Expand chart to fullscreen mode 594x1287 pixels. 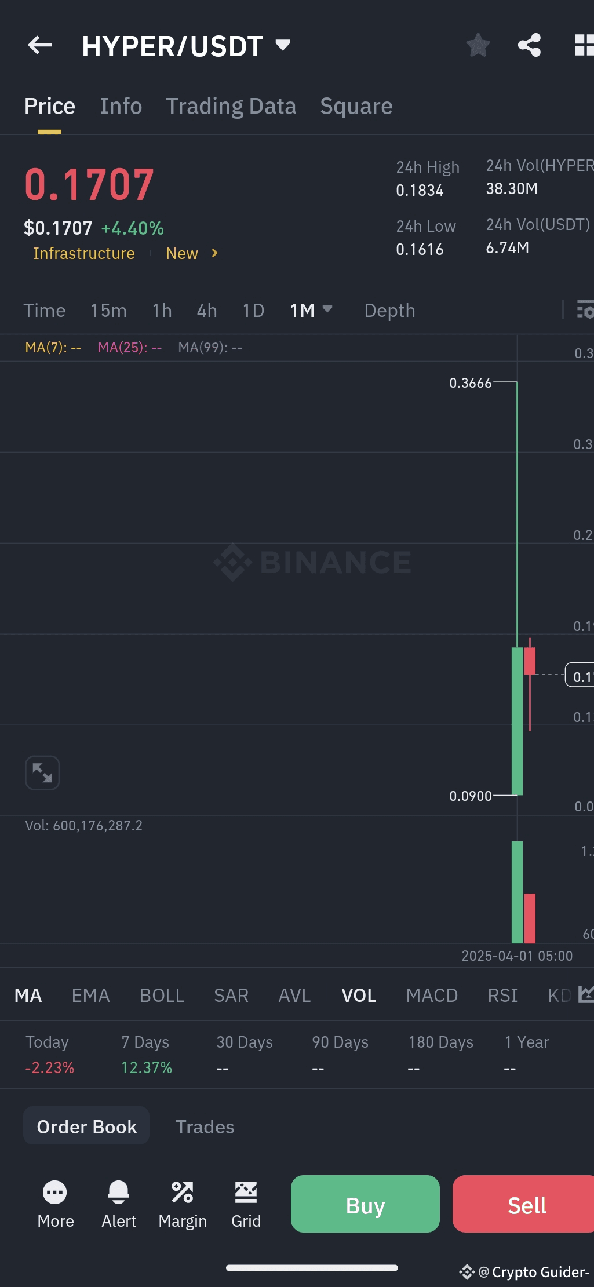pos(42,772)
